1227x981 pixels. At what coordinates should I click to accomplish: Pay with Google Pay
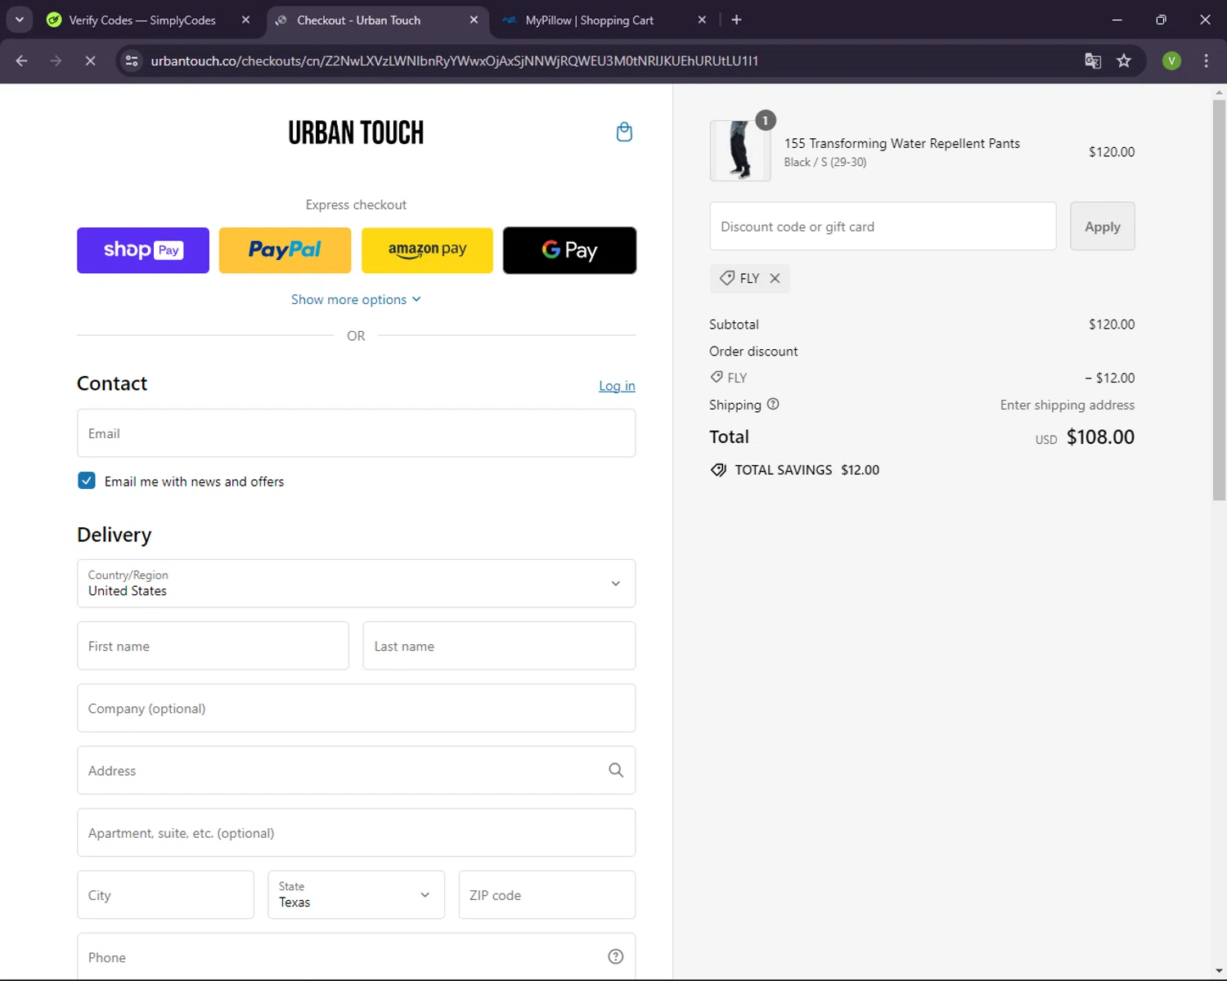[x=569, y=250]
